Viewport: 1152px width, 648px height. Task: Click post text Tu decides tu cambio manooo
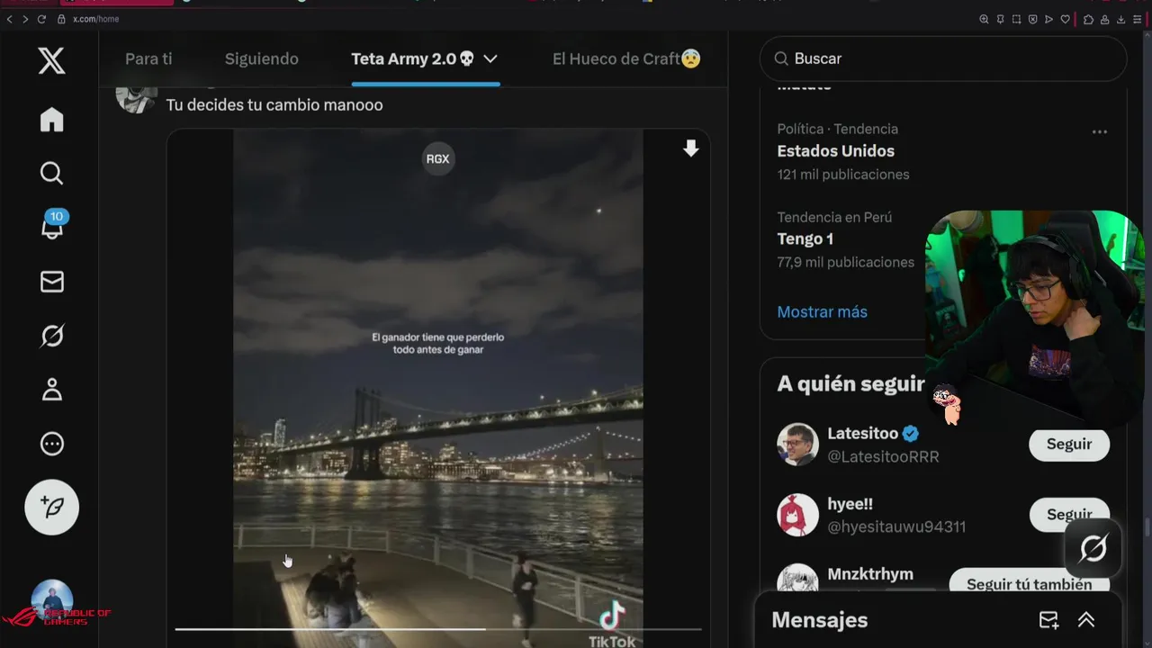click(274, 105)
